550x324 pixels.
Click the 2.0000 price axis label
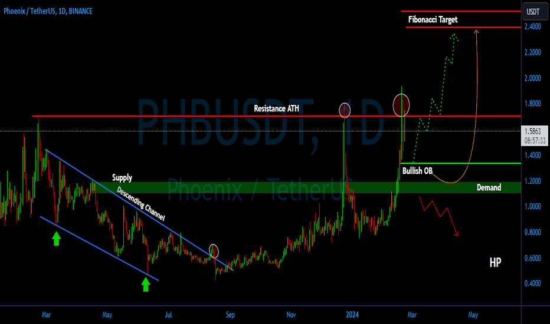coord(532,78)
